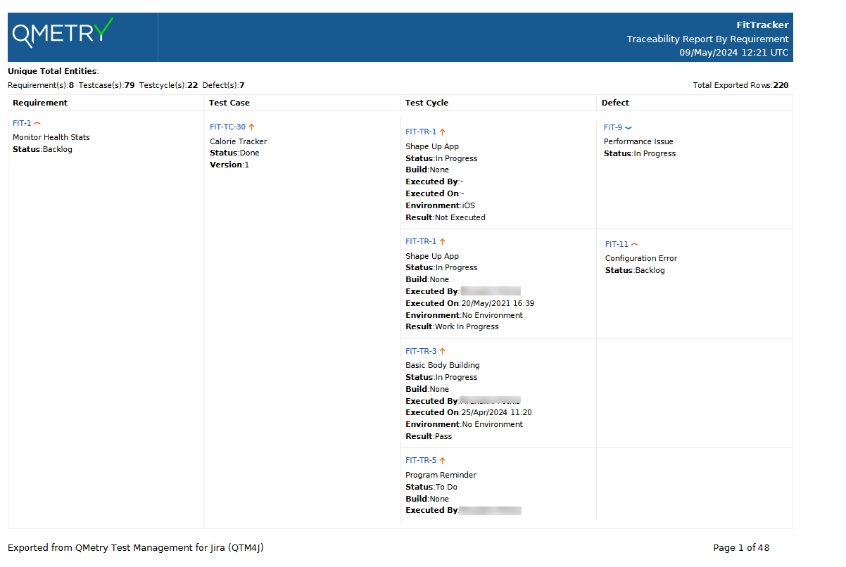Open the FIT-11 Configuration Error defect link

(x=617, y=244)
